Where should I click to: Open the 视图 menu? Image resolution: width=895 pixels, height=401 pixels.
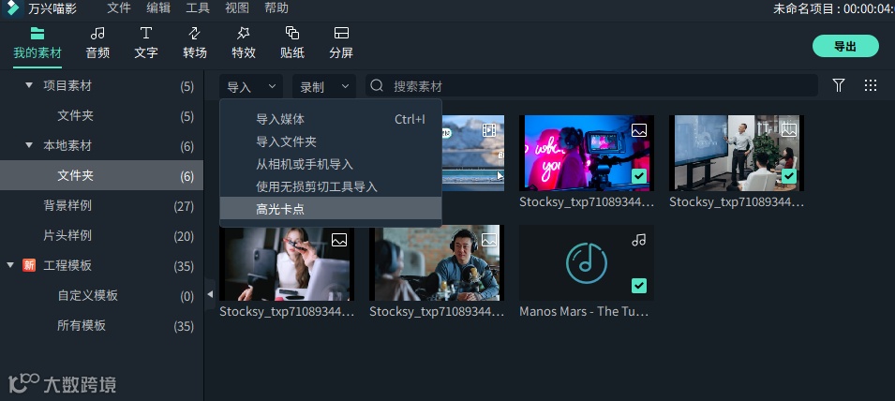point(237,8)
